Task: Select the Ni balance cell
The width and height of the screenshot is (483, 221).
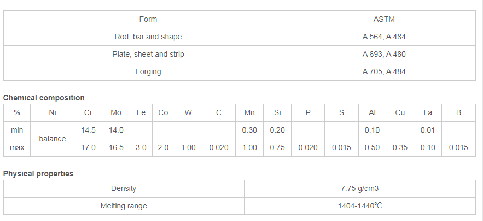Action: (x=53, y=139)
